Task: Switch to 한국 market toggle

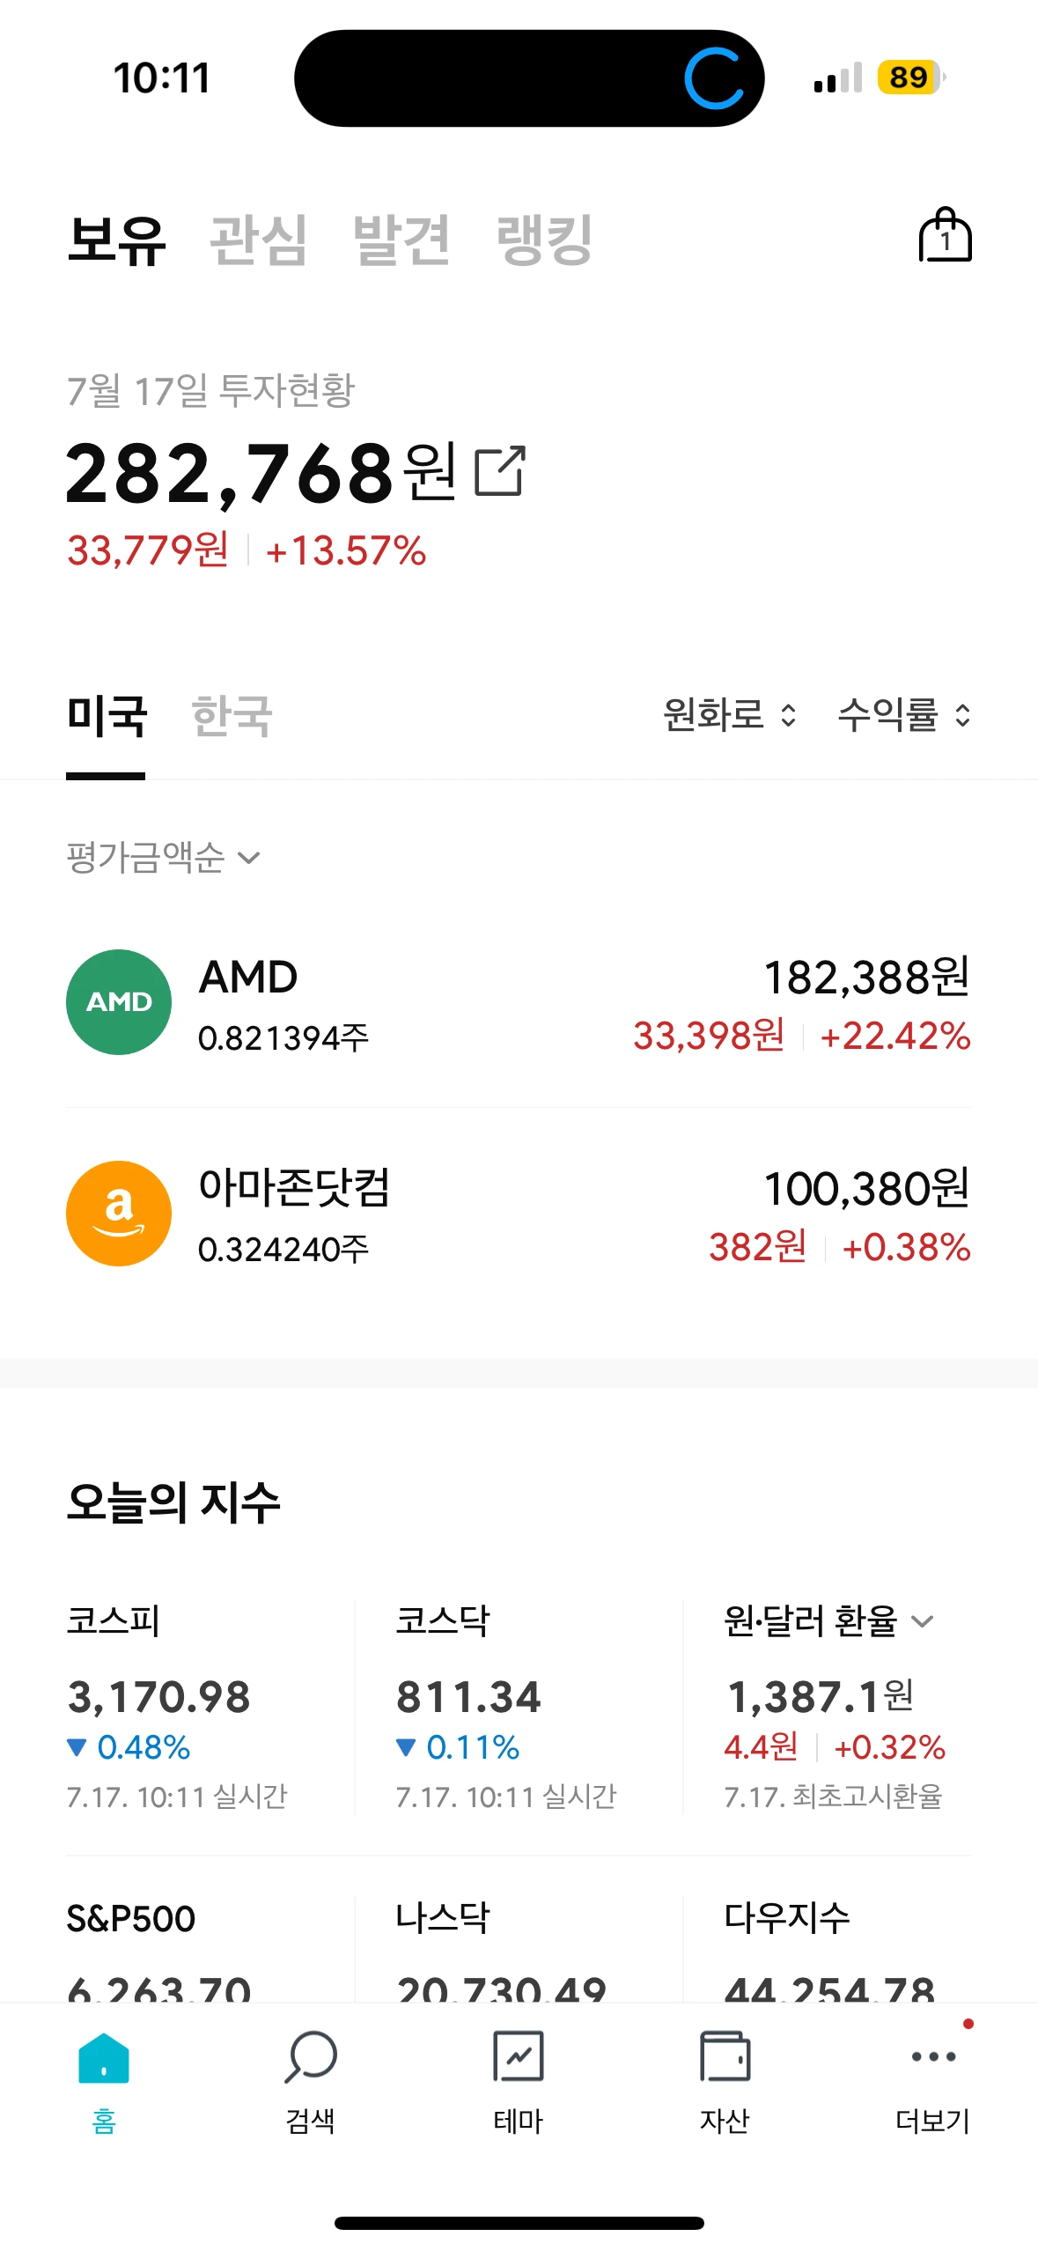Action: [232, 715]
